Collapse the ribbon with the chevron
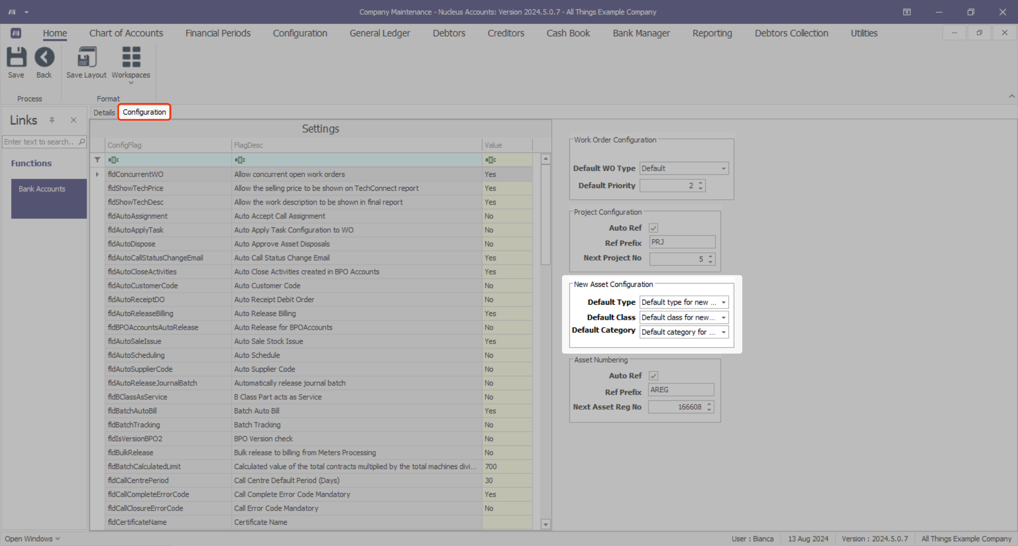The width and height of the screenshot is (1018, 546). [1012, 96]
